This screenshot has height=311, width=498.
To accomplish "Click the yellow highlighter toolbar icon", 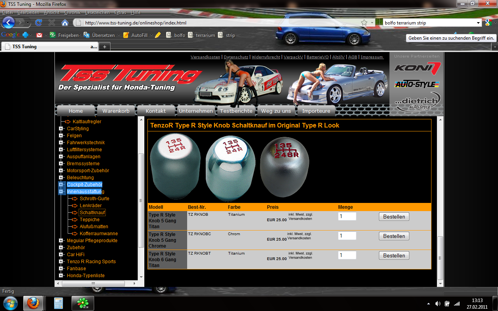I will pyautogui.click(x=158, y=35).
